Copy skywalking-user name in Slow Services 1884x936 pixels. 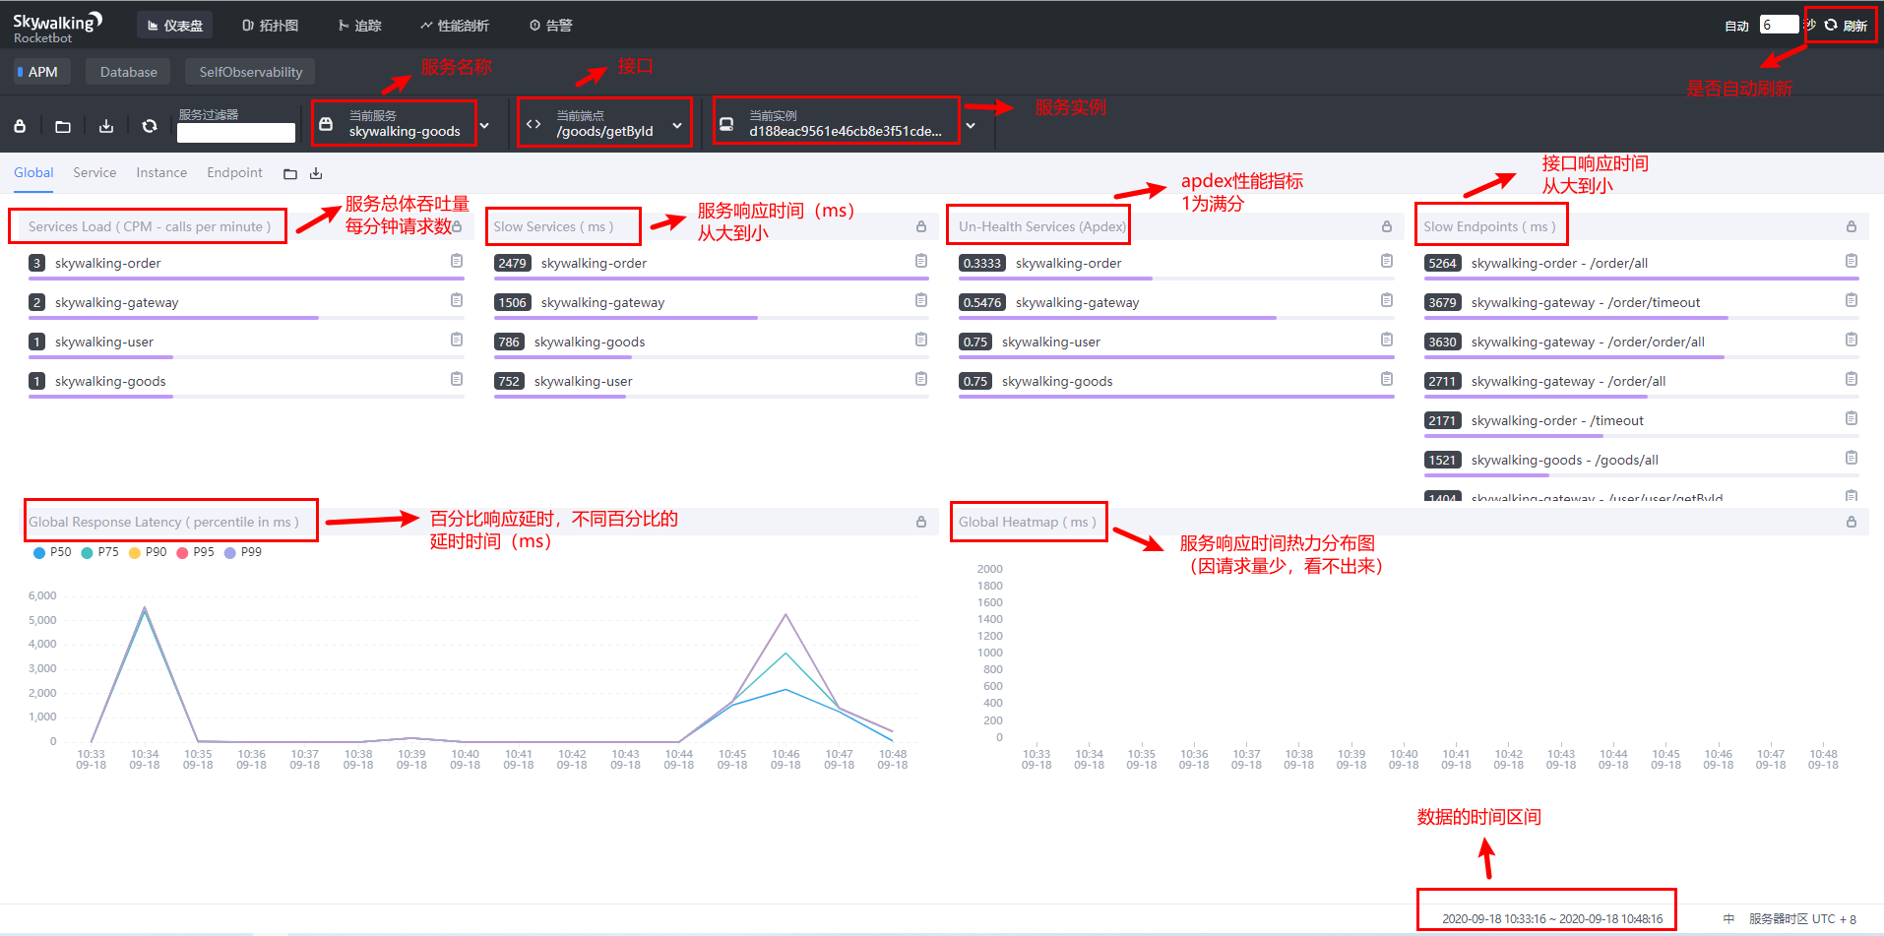[x=921, y=379]
